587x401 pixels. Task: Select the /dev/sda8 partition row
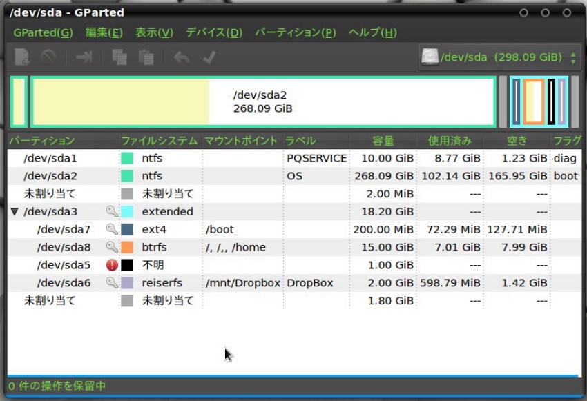pyautogui.click(x=294, y=247)
